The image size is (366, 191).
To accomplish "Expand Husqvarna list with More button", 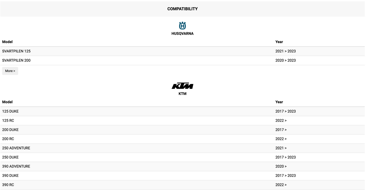I will [10, 71].
